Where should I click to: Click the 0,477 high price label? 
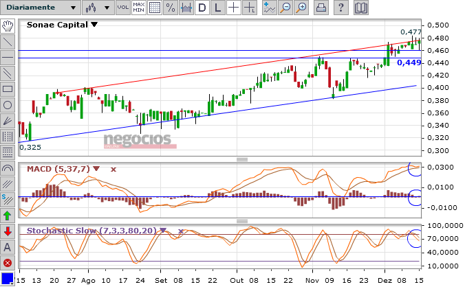point(411,32)
